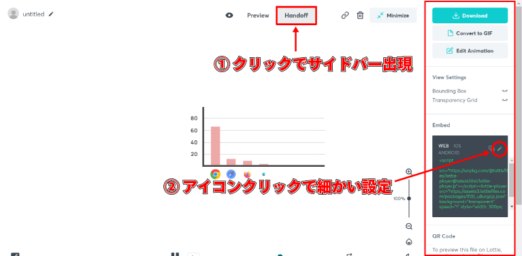Image resolution: width=522 pixels, height=256 pixels.
Task: Open the background color droplet icon
Action: [x=409, y=241]
